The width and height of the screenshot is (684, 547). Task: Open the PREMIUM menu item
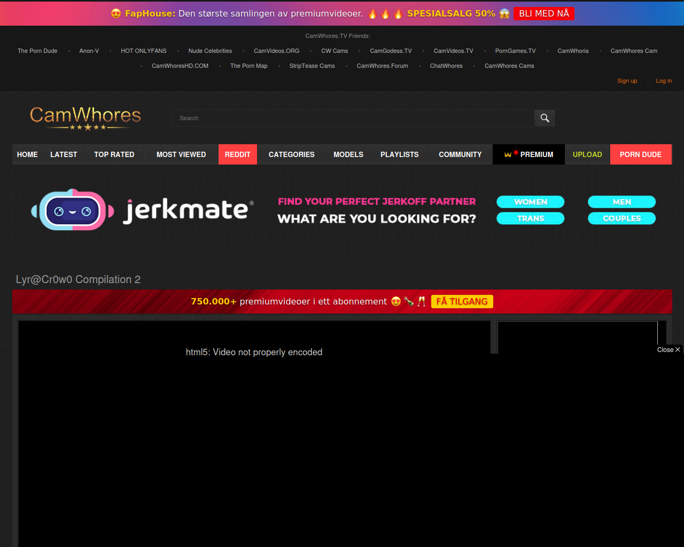point(528,154)
